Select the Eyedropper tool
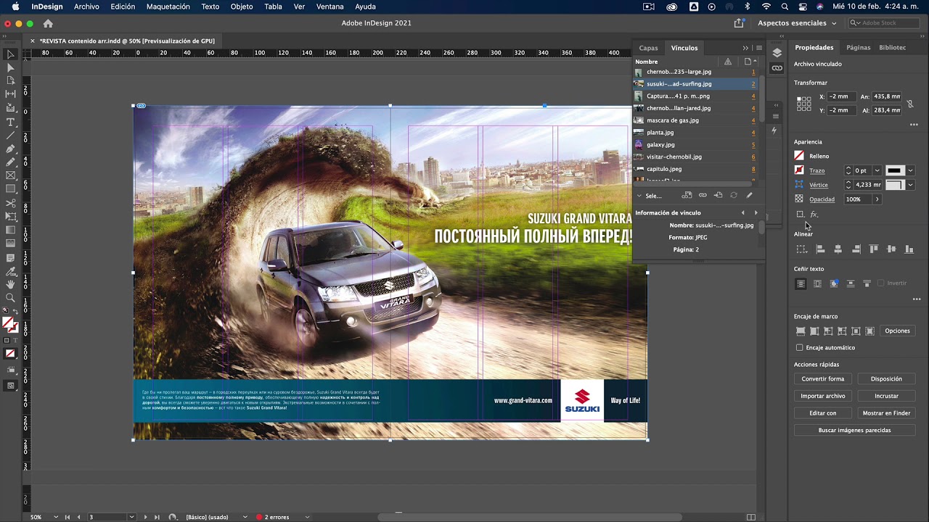The height and width of the screenshot is (522, 929). 11,271
